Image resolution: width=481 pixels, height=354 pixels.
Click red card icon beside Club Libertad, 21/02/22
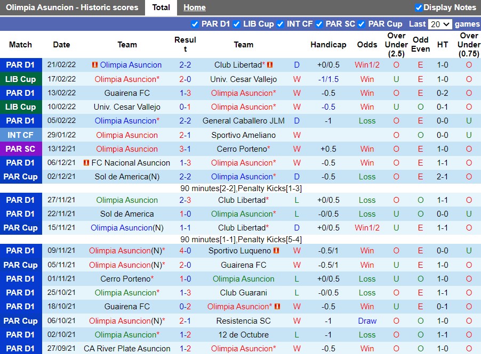point(270,65)
